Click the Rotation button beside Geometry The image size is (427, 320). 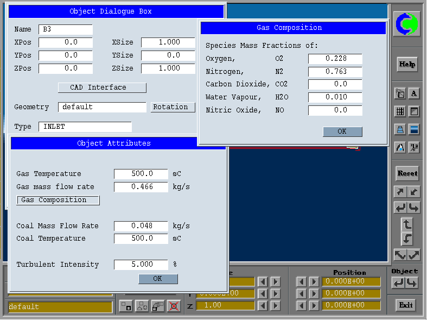173,107
